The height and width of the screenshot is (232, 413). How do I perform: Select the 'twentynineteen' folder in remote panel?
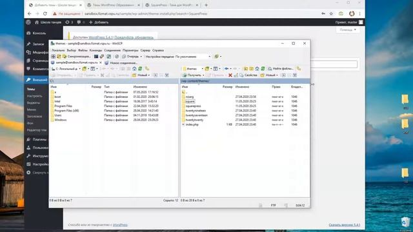coord(196,111)
